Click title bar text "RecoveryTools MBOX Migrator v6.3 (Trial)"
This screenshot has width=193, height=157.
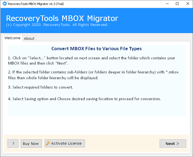point(36,4)
